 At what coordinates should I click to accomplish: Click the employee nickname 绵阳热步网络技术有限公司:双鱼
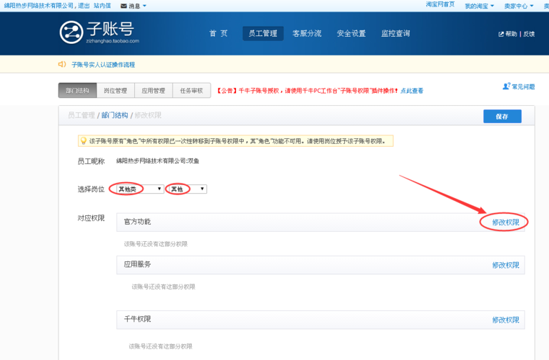click(x=157, y=161)
